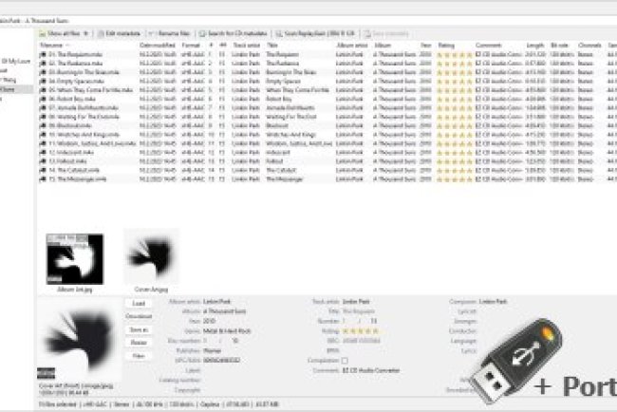
Task: Select the file icon of 04. Empty Spaces
Action: pyautogui.click(x=43, y=82)
